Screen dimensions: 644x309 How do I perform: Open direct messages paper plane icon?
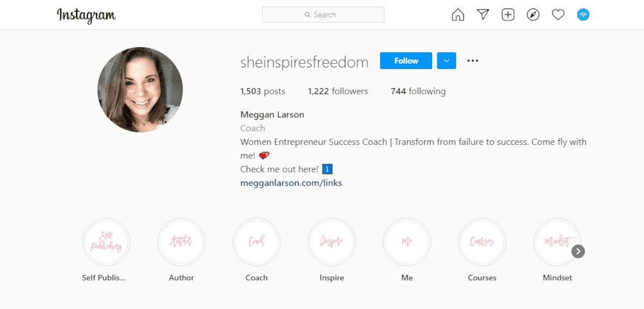point(483,15)
